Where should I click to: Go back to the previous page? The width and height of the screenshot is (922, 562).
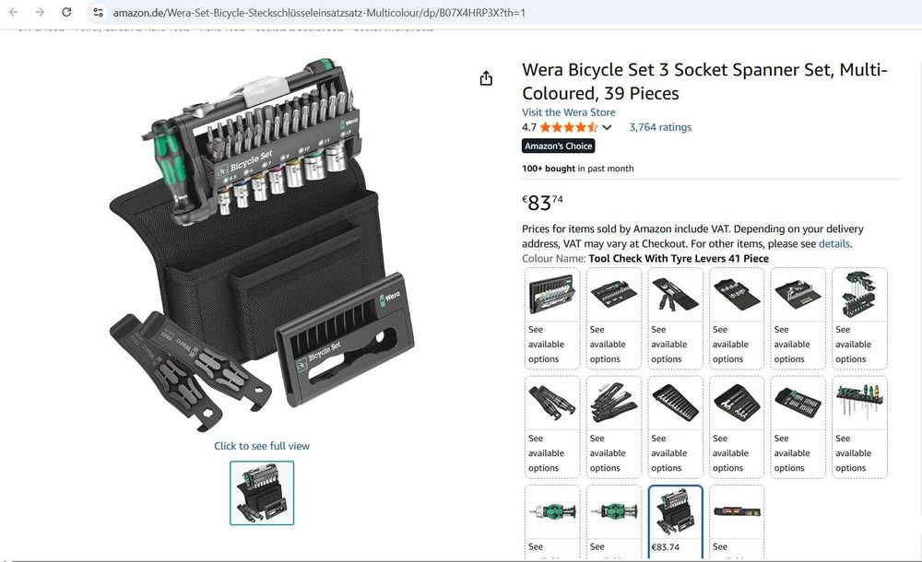pos(14,12)
